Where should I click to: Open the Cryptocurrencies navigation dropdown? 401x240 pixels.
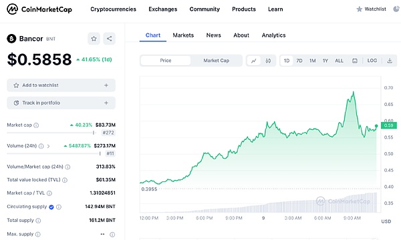point(114,9)
